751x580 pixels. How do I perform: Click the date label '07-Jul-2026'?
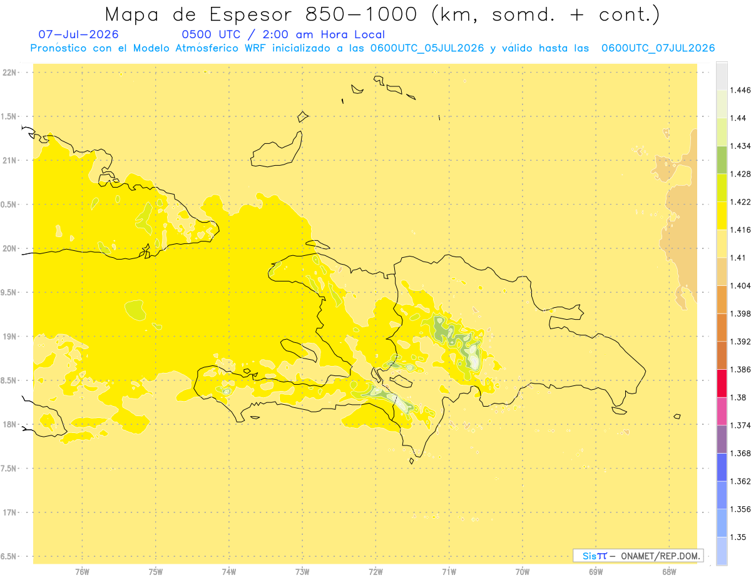pos(78,34)
